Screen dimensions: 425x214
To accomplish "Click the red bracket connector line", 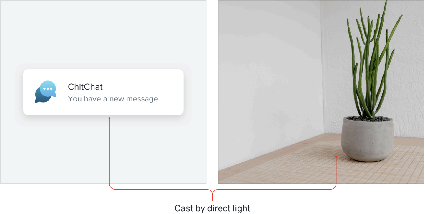I will tap(212, 189).
